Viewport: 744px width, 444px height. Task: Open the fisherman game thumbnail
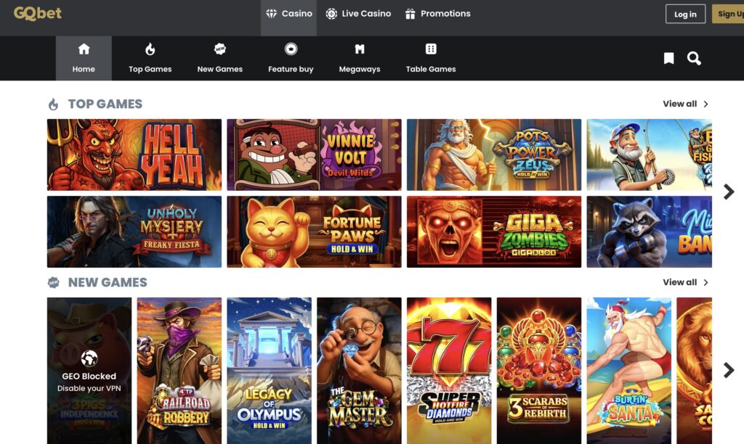pyautogui.click(x=649, y=155)
